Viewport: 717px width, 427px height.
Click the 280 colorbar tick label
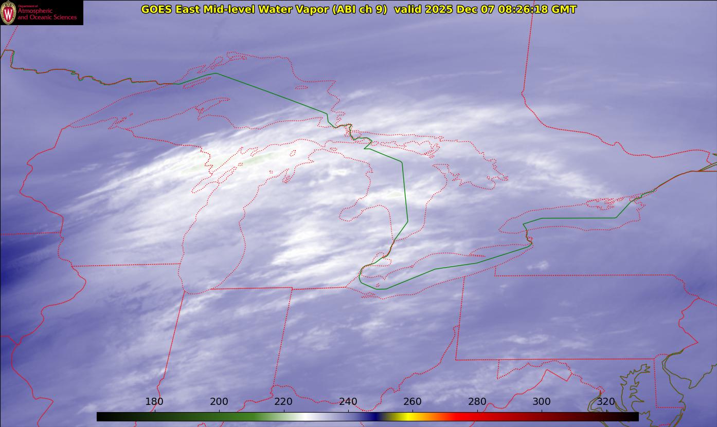[477, 402]
